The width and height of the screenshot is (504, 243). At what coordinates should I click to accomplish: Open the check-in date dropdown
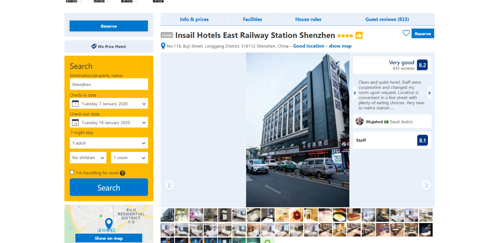coord(109,104)
